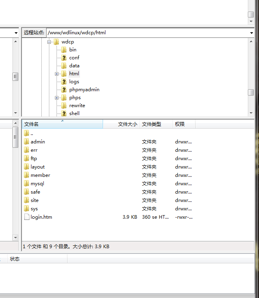Click the layout folder icon in file list

(x=27, y=167)
